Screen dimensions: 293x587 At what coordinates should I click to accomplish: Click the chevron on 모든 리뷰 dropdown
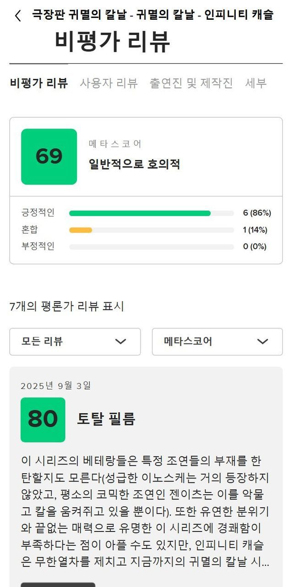120,342
